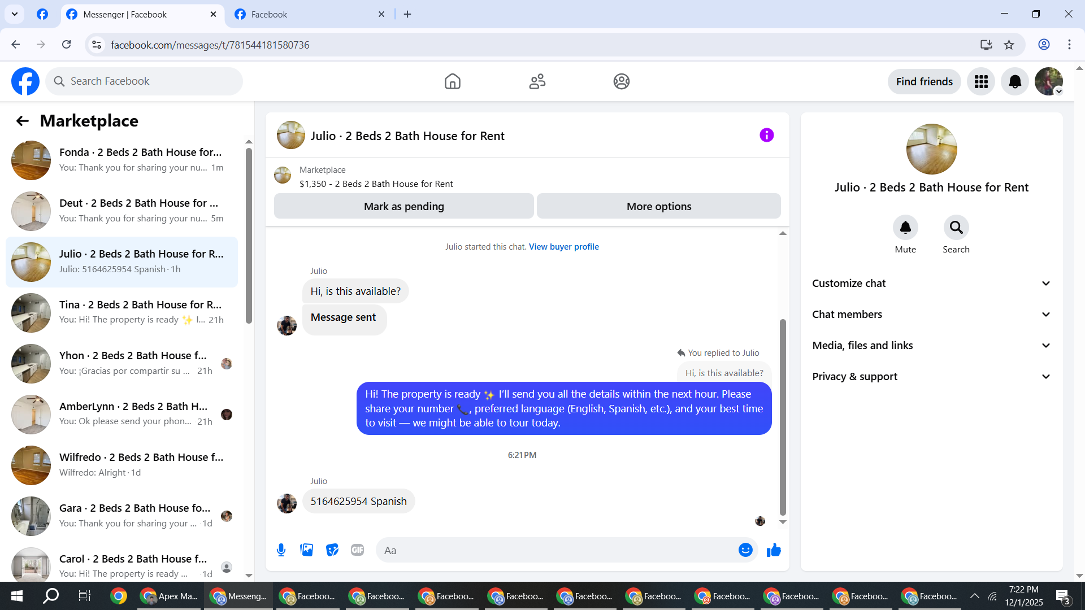Click the More options button
The image size is (1085, 610).
(659, 207)
